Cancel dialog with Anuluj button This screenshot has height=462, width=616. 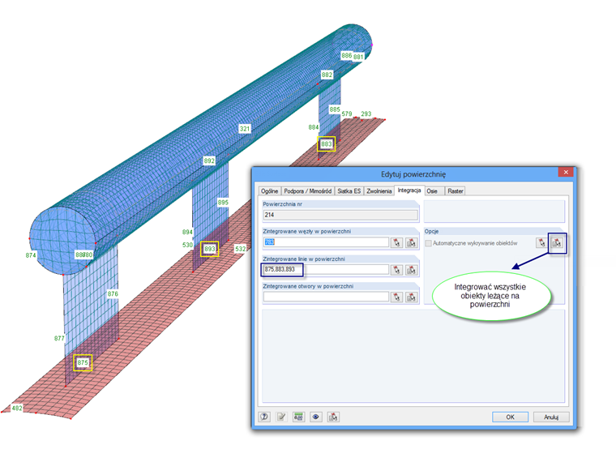551,417
